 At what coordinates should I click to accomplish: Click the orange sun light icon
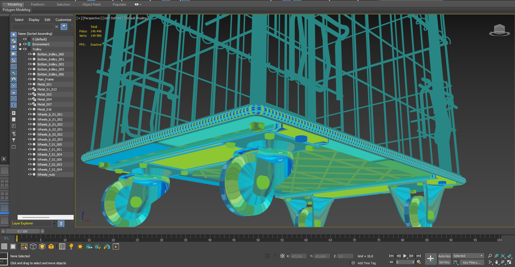pos(80,247)
